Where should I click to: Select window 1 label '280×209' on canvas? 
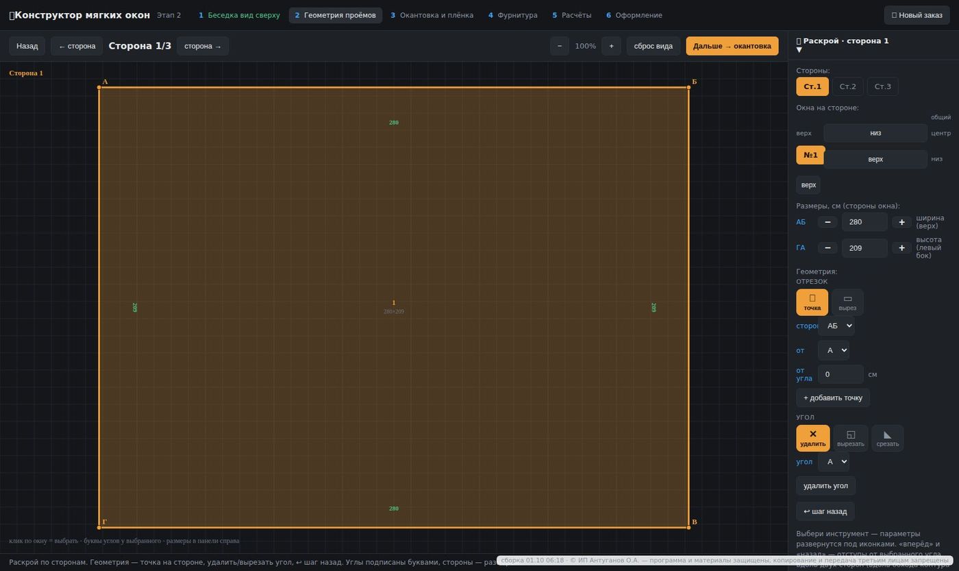pyautogui.click(x=394, y=312)
